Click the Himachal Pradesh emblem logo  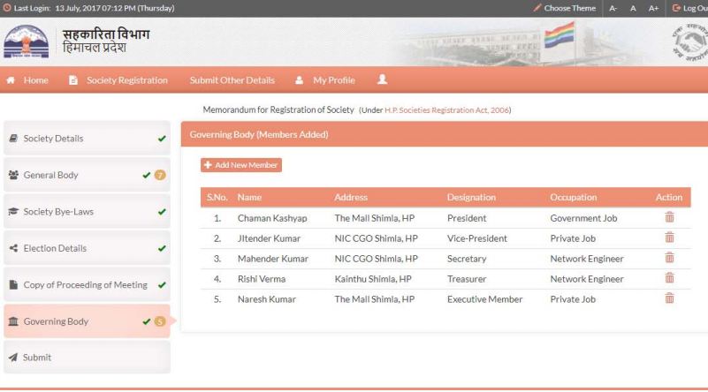[x=26, y=42]
